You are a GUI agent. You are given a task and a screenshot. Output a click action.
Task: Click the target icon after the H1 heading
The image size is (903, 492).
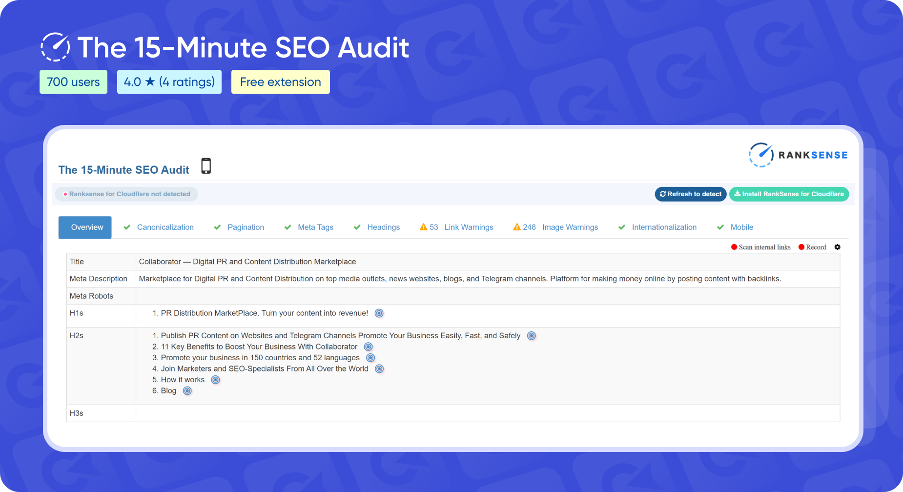click(379, 313)
